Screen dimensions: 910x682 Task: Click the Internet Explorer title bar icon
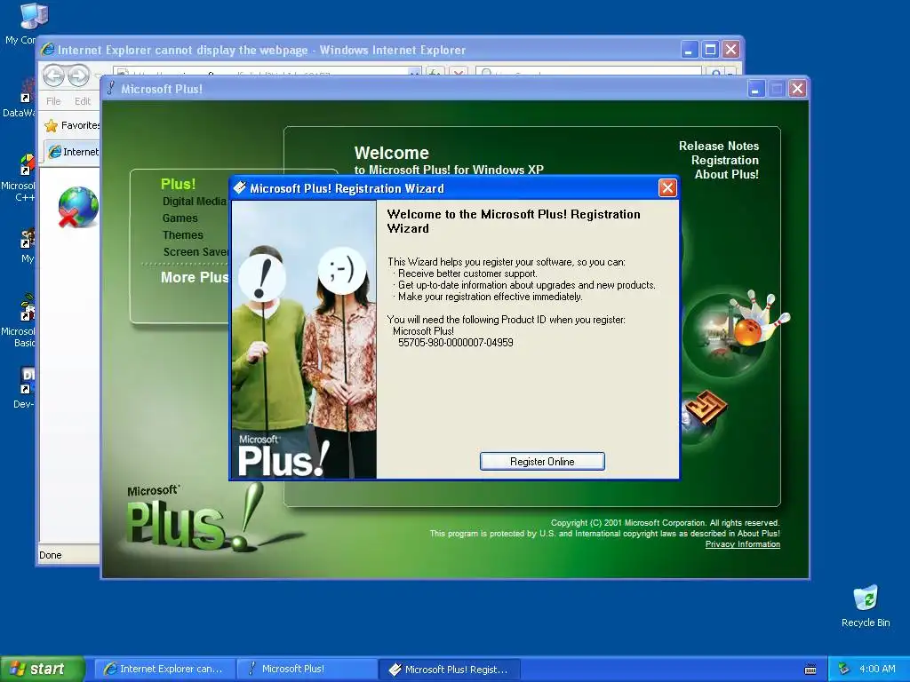(48, 50)
